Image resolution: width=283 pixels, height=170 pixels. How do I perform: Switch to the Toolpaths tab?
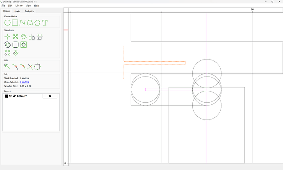(x=30, y=11)
